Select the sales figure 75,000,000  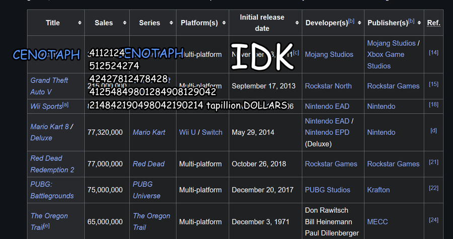105,190
